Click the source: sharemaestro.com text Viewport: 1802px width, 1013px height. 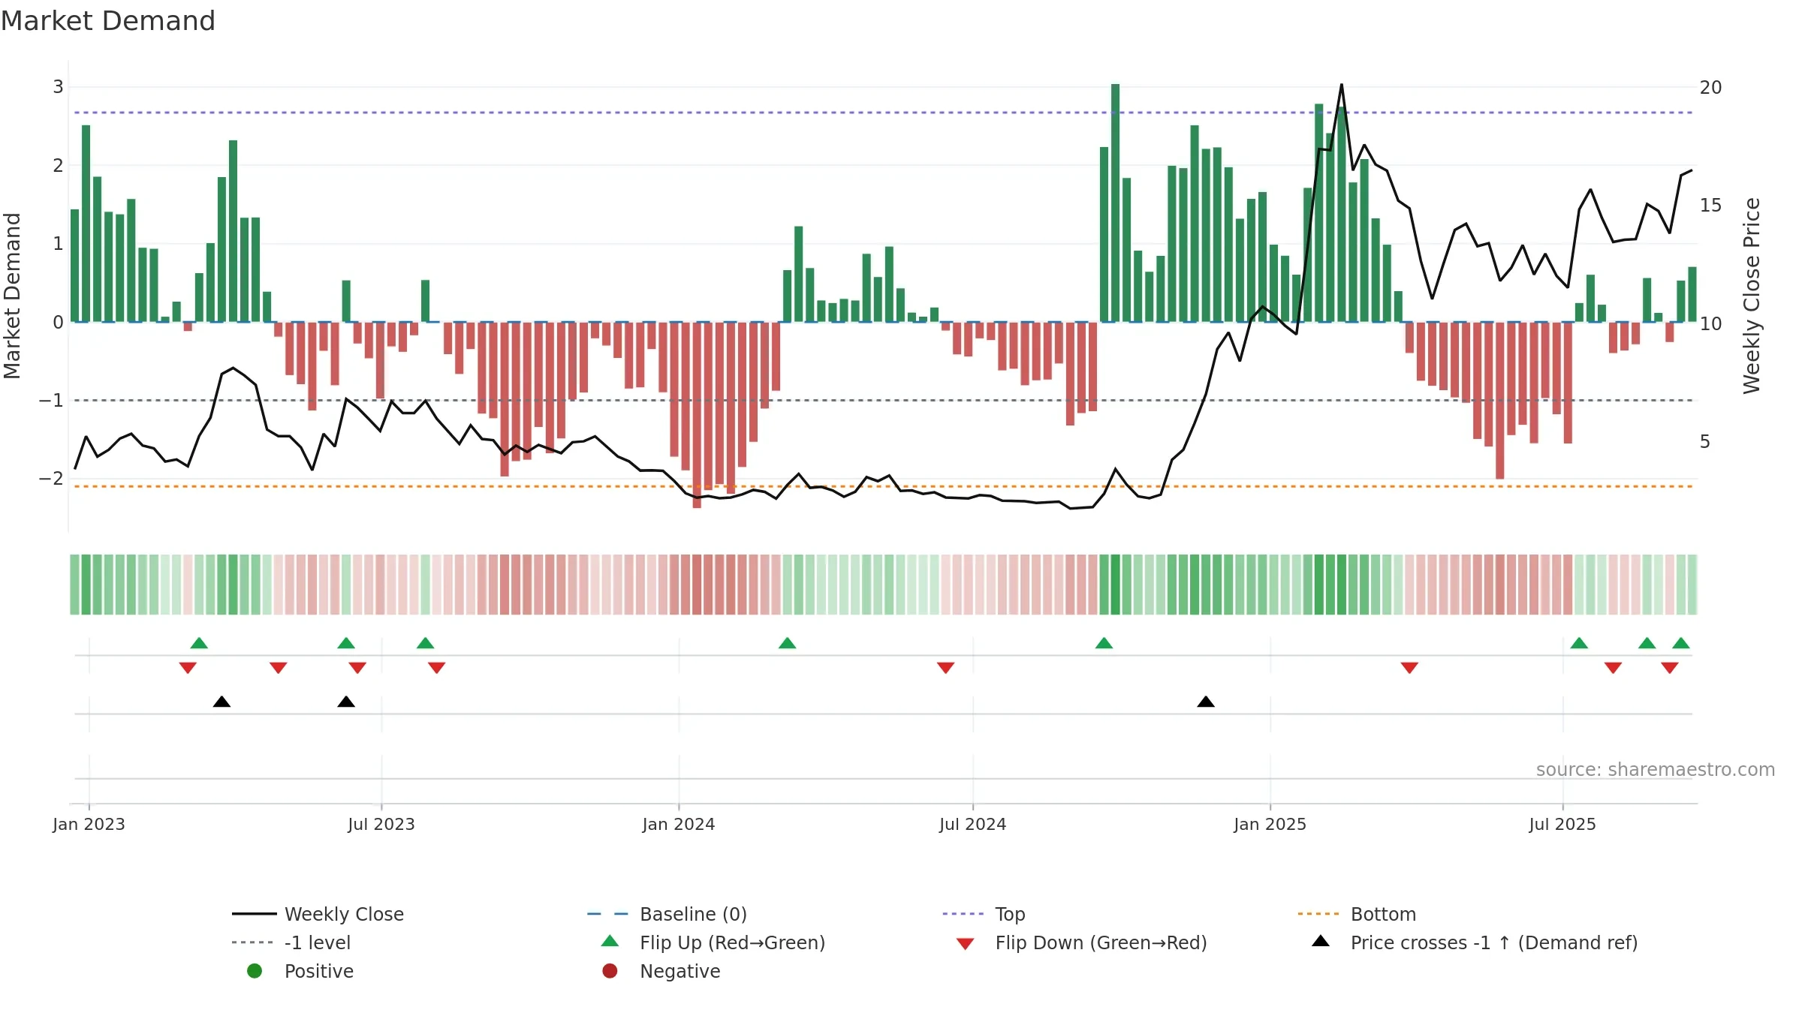(x=1656, y=769)
